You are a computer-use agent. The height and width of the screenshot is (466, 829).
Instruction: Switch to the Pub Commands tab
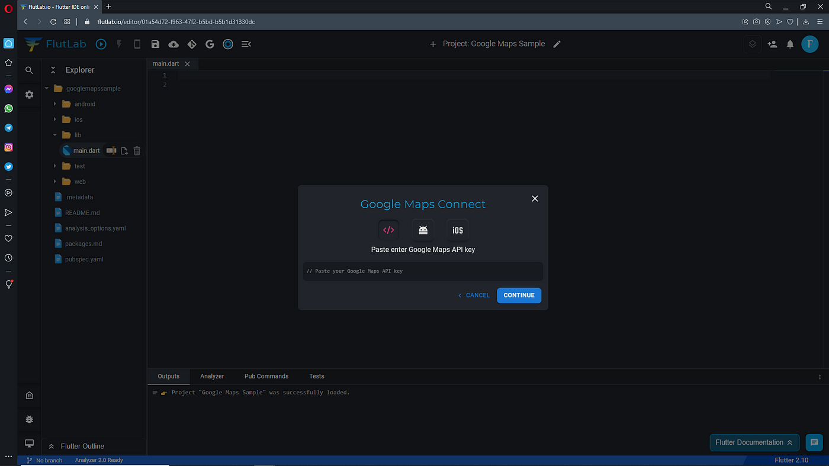[266, 376]
